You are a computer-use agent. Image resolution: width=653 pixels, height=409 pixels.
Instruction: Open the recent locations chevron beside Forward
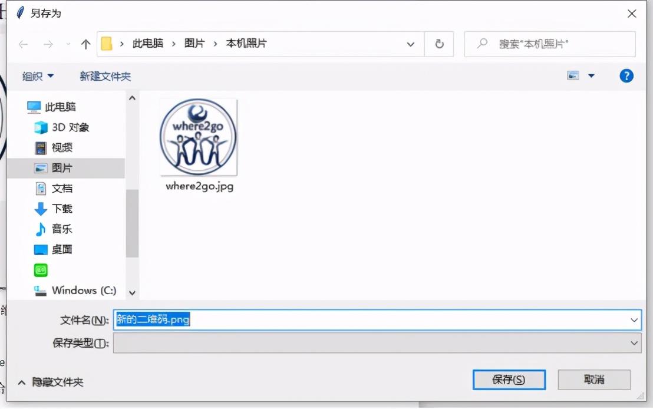(68, 44)
